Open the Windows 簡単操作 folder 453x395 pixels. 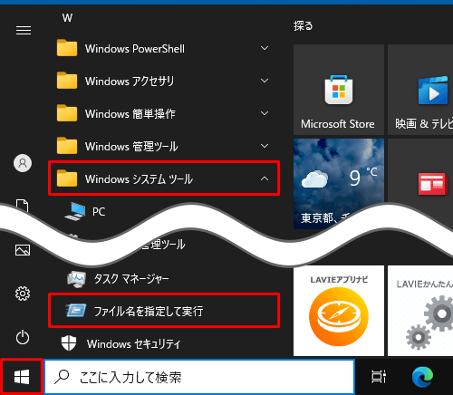click(164, 113)
